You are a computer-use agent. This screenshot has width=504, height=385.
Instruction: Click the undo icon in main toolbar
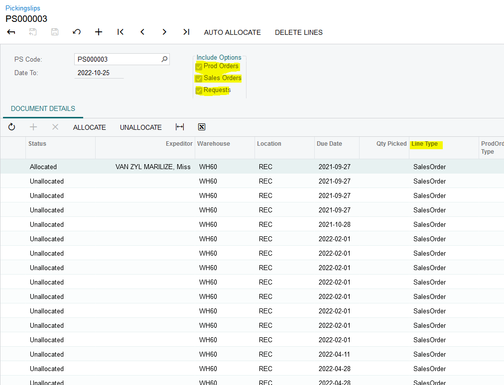[x=77, y=32]
